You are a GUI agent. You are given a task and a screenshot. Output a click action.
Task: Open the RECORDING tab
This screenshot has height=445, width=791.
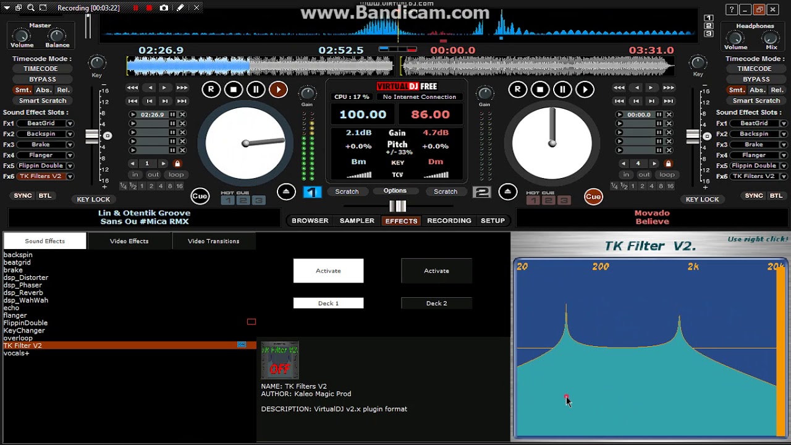tap(449, 221)
